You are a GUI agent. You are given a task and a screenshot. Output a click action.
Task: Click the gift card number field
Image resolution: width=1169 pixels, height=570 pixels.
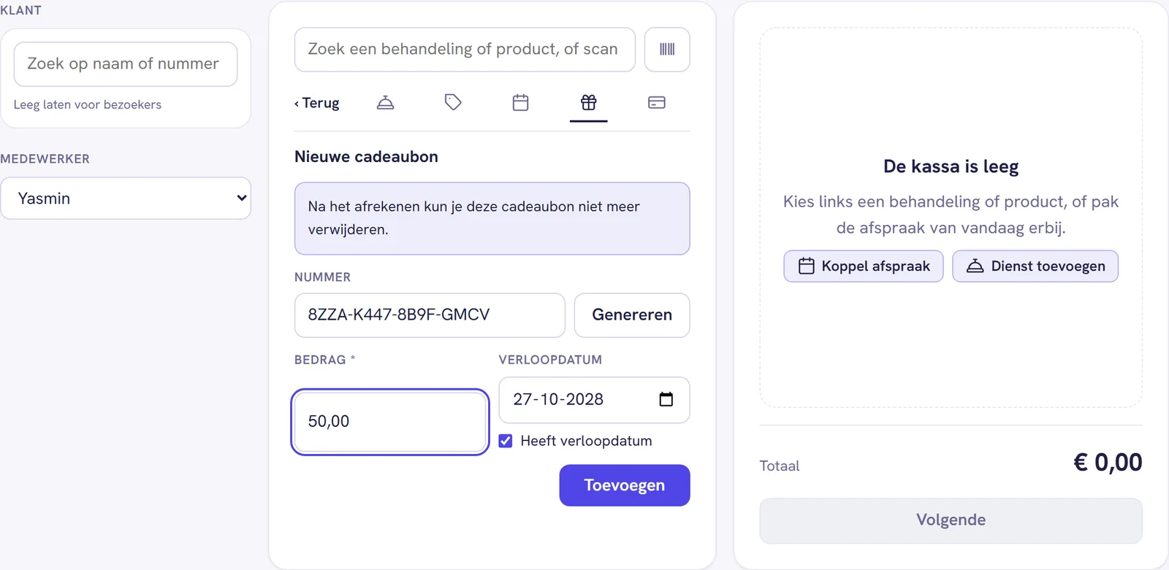430,315
